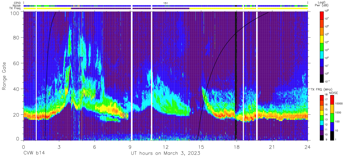Image resolution: width=346 pixels, height=159 pixels.
Task: Click the NOISE colorbar label 1
Action: pyautogui.click(x=335, y=140)
